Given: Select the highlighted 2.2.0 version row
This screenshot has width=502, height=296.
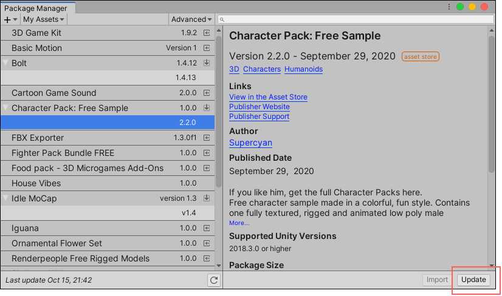Looking at the screenshot, I should [x=108, y=123].
